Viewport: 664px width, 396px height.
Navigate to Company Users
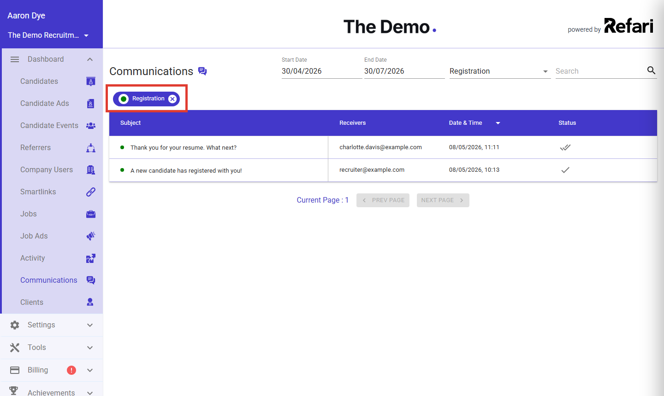[47, 170]
